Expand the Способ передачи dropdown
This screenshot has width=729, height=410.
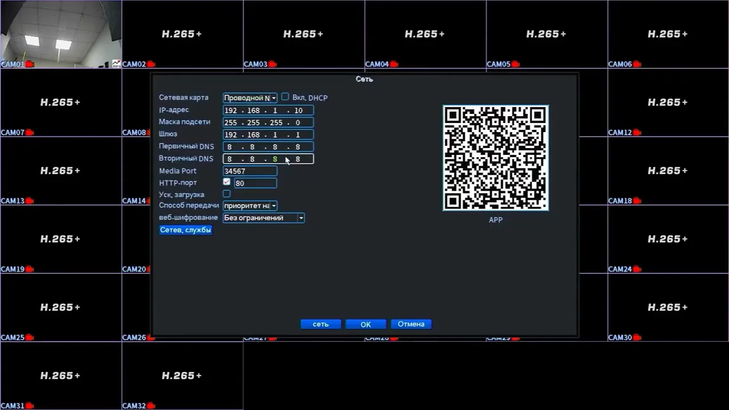coord(250,206)
